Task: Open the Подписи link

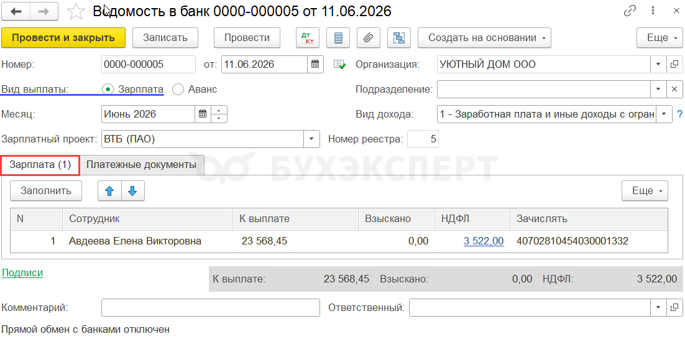Action: [22, 273]
